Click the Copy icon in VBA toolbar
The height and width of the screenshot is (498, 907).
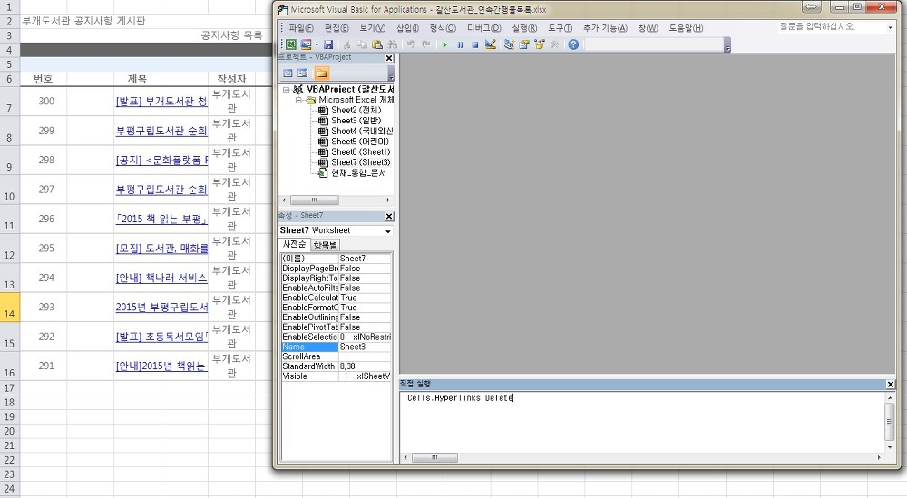(362, 44)
